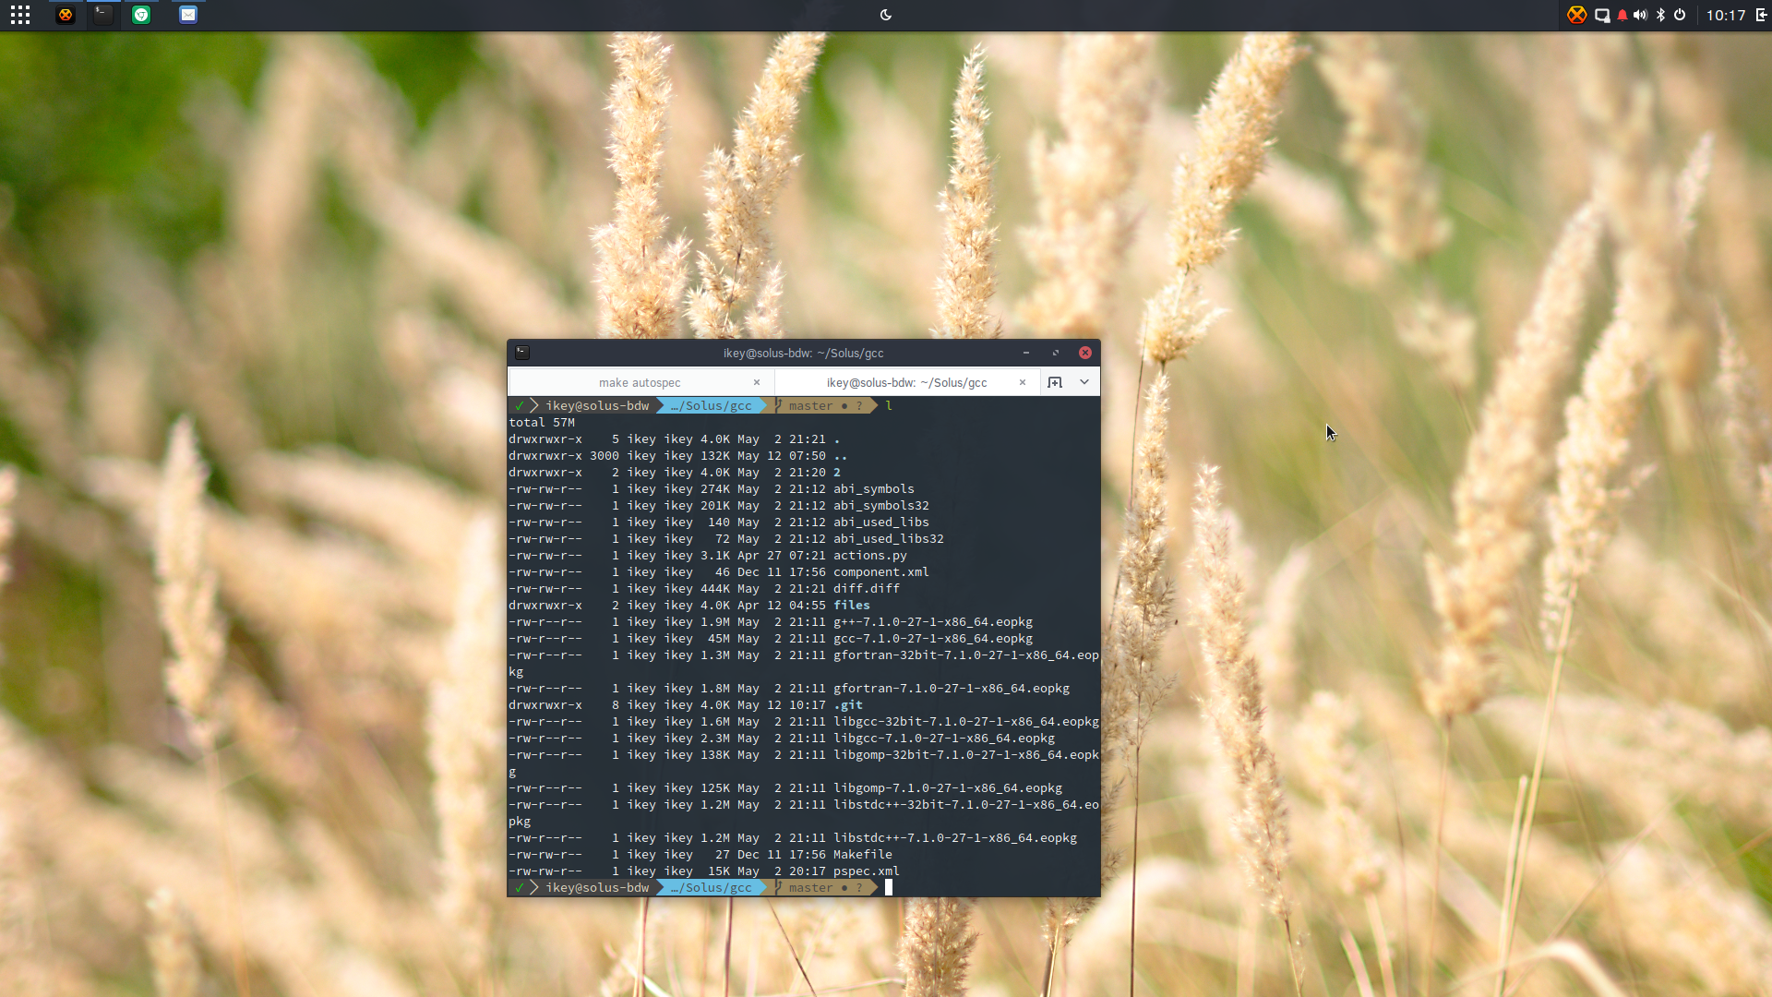Open the mail client taskbar icon
Viewport: 1772px width, 997px height.
click(x=188, y=15)
